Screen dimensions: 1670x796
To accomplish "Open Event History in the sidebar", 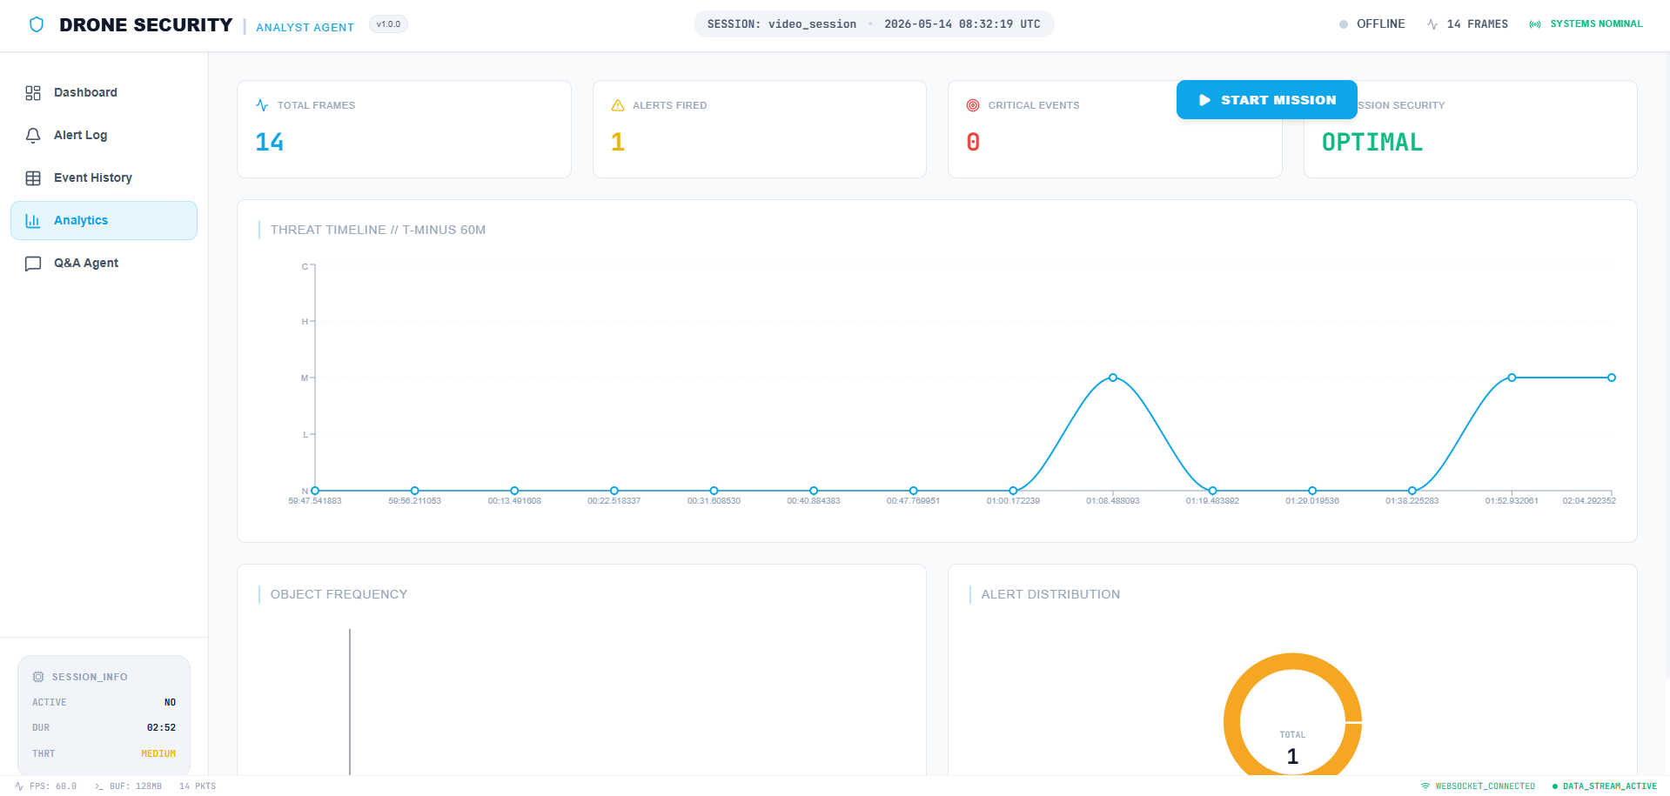I will [x=104, y=177].
